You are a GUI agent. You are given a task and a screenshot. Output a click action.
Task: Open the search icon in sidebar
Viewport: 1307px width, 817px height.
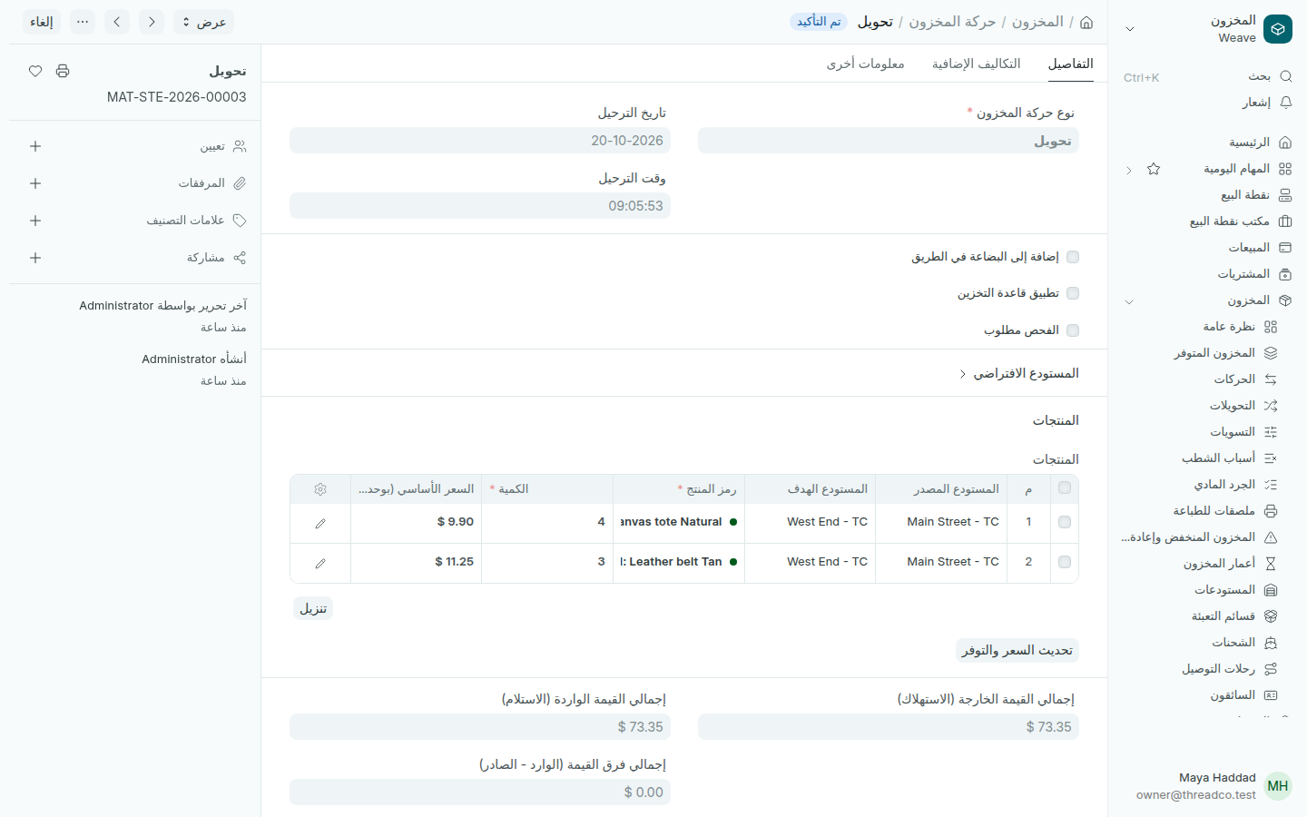(1285, 76)
